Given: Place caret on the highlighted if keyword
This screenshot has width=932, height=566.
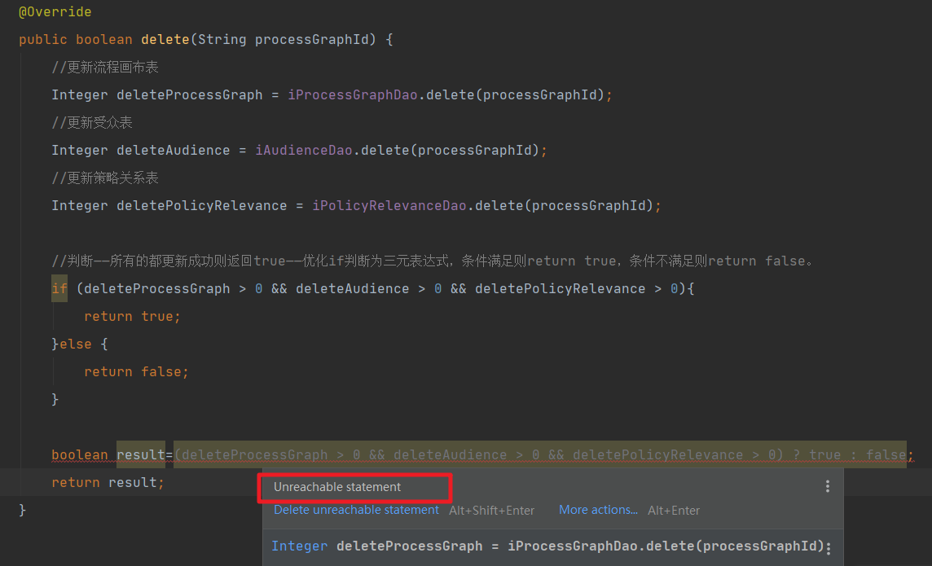Looking at the screenshot, I should tap(59, 288).
